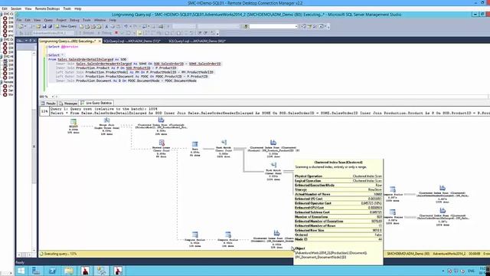Click the red Cancel Executing Query icon
Screen dimensions: 490x276
pyautogui.click(x=116, y=33)
